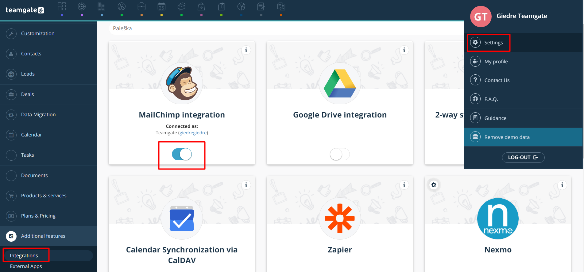
Task: Open Documents settings in sidebar
Action: [x=48, y=176]
